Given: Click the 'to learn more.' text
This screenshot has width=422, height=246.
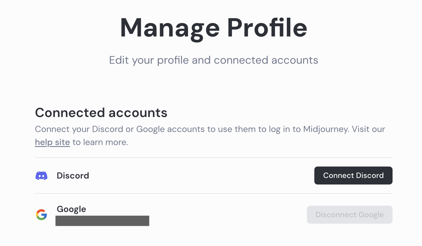Looking at the screenshot, I should coord(100,142).
